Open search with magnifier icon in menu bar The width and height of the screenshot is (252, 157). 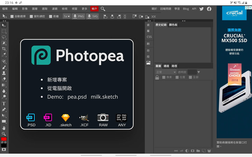point(103,9)
